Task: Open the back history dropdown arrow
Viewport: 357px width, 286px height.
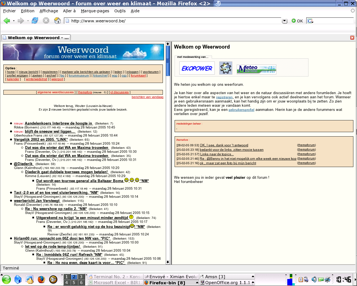Action: click(x=14, y=21)
